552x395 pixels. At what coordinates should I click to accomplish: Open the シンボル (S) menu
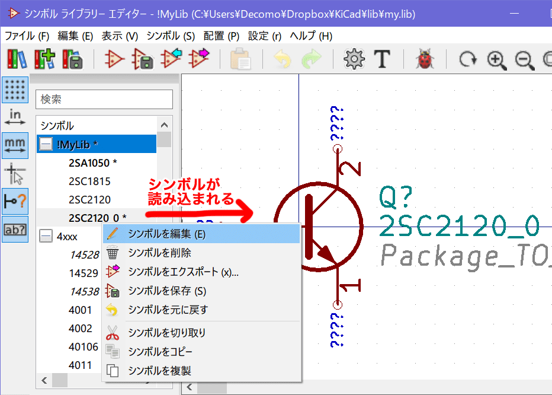(171, 36)
